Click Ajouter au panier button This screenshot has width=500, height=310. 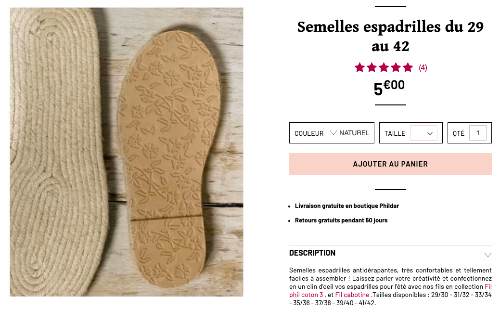pyautogui.click(x=390, y=164)
